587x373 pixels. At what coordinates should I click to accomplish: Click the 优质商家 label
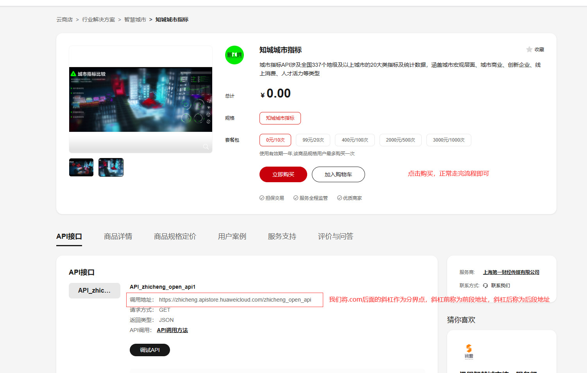click(353, 198)
